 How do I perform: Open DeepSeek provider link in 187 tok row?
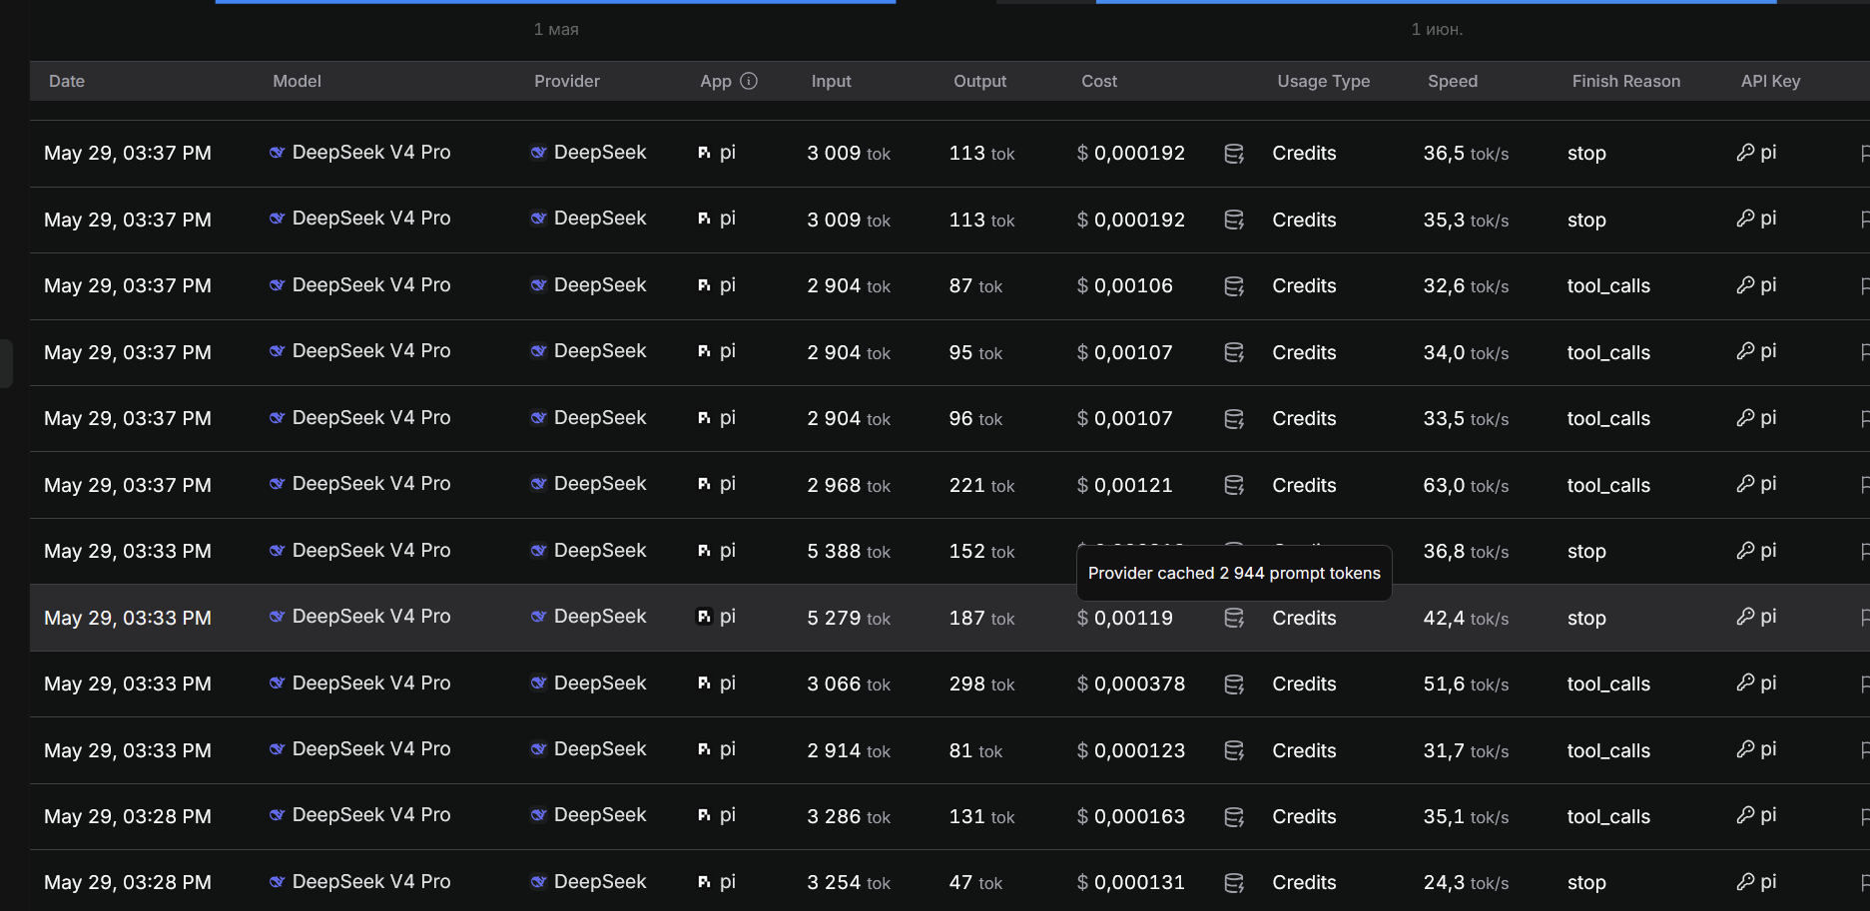pyautogui.click(x=600, y=617)
